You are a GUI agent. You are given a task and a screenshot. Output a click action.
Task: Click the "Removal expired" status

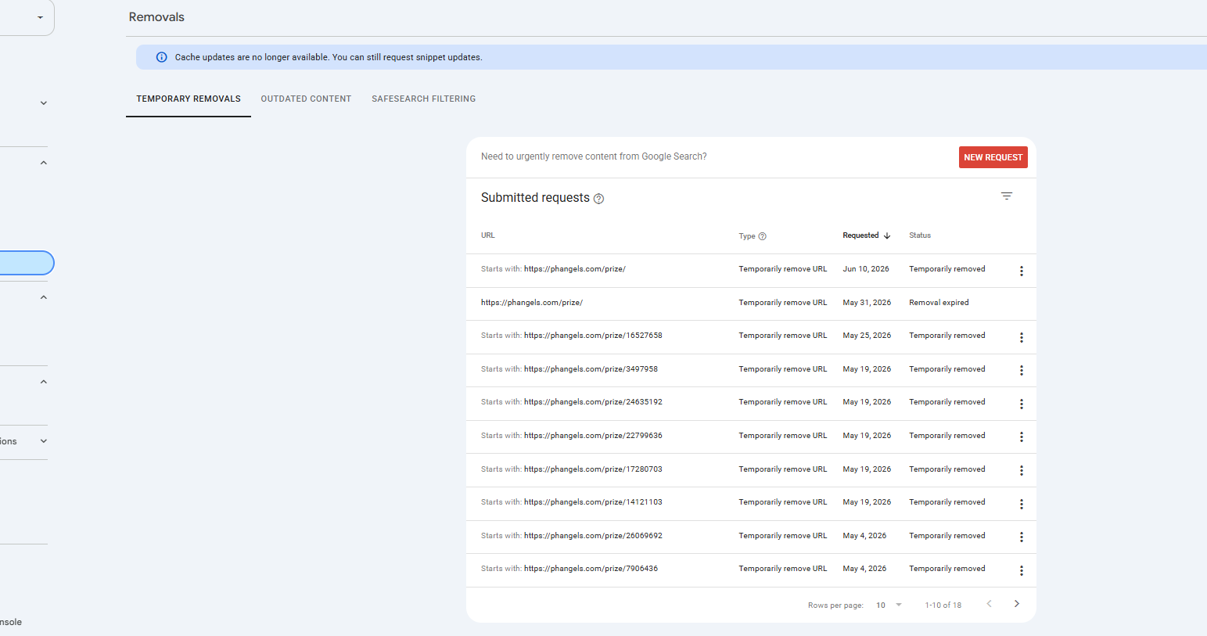click(x=939, y=303)
